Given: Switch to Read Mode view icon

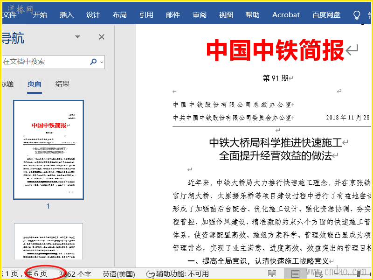Looking at the screenshot, I should click(272, 274).
